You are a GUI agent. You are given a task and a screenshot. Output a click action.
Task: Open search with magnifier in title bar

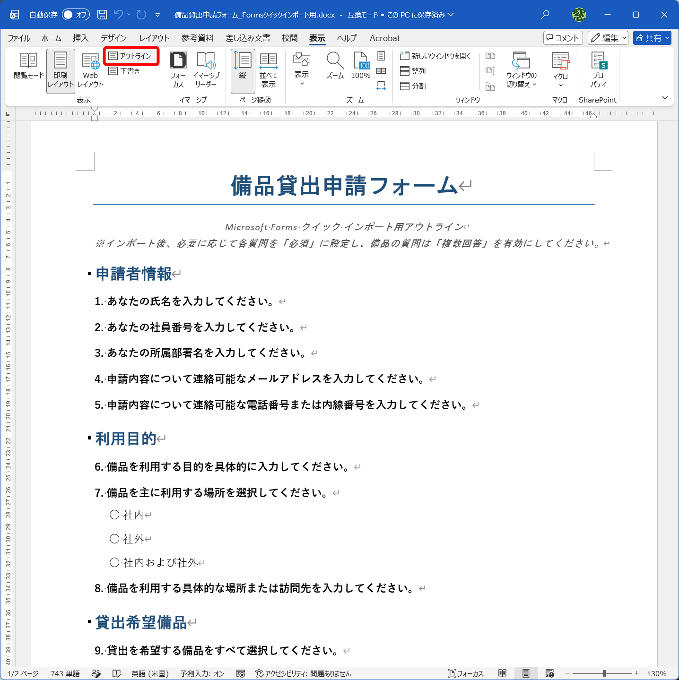point(545,15)
